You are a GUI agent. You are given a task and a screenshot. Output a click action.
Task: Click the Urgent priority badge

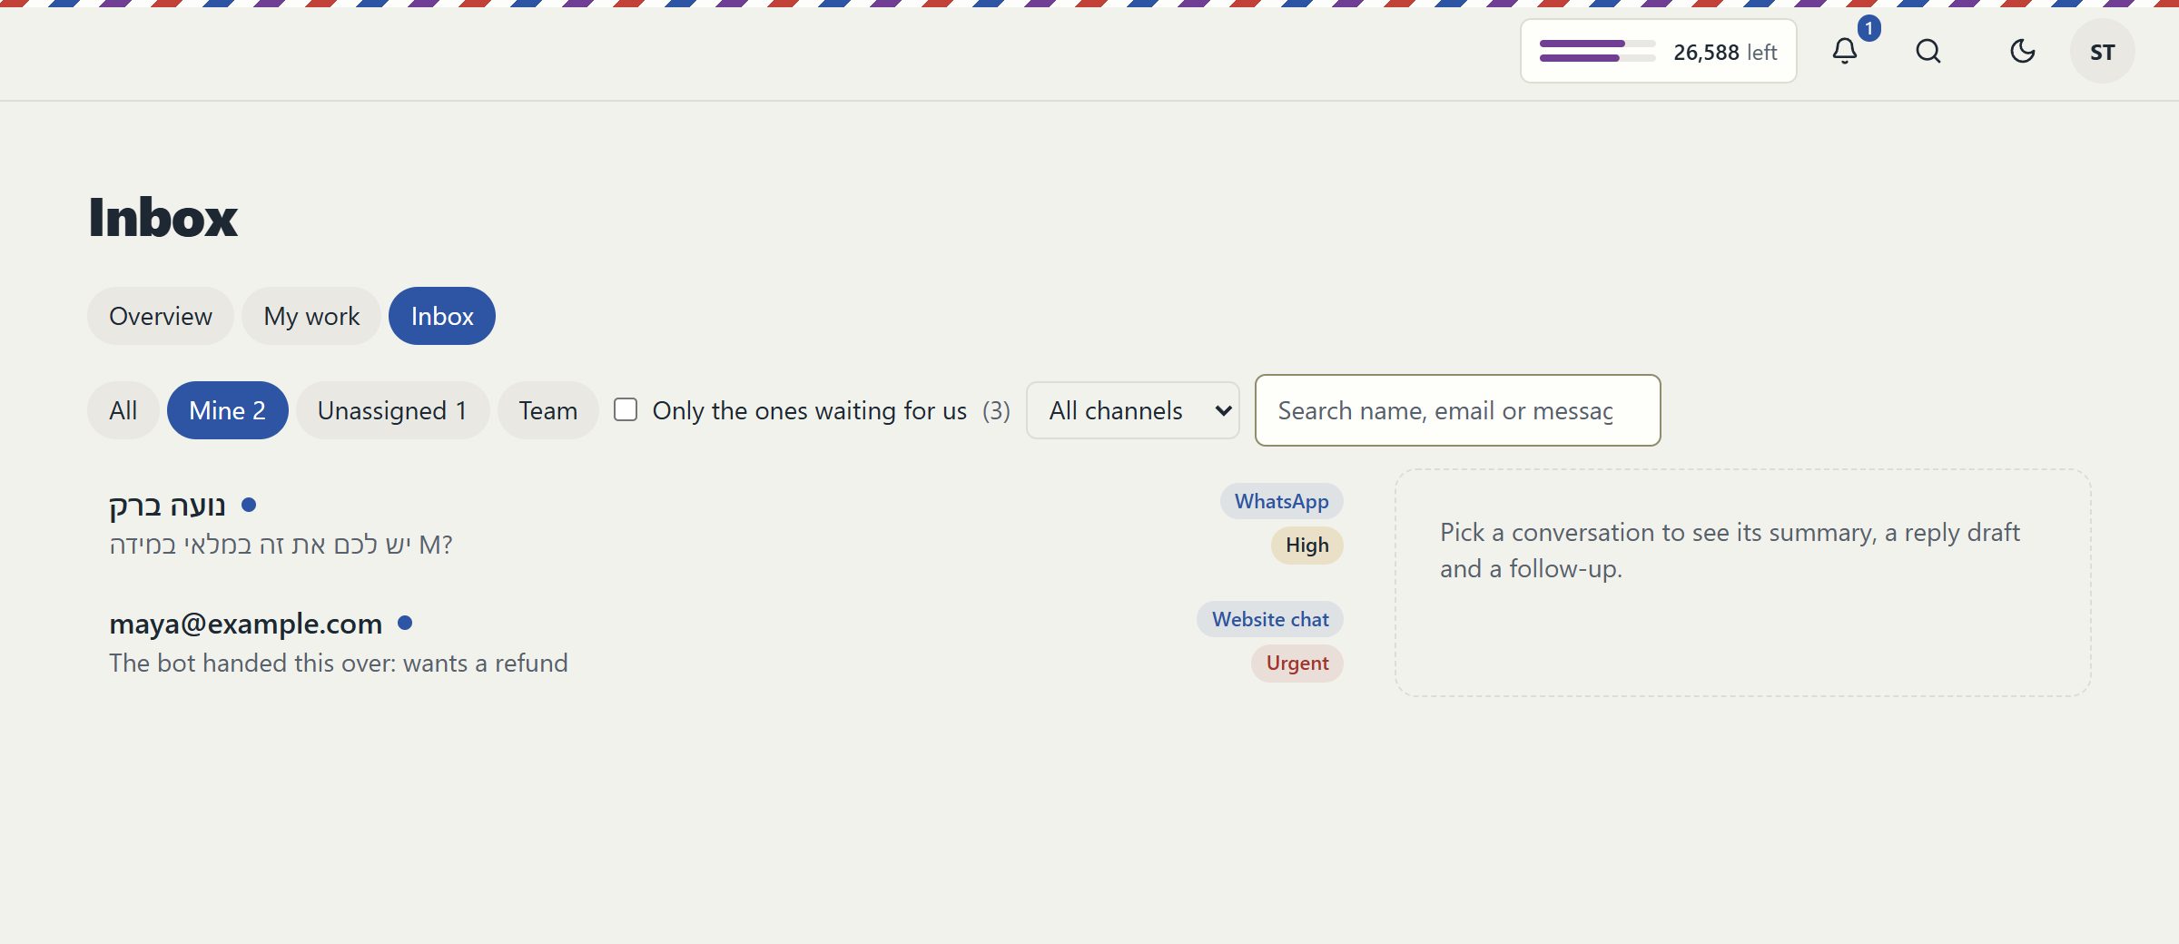1297,663
